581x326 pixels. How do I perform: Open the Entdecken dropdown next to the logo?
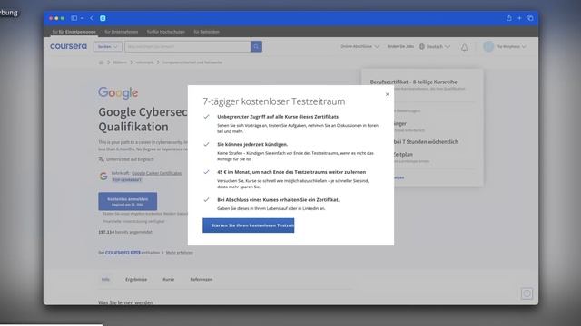(108, 46)
